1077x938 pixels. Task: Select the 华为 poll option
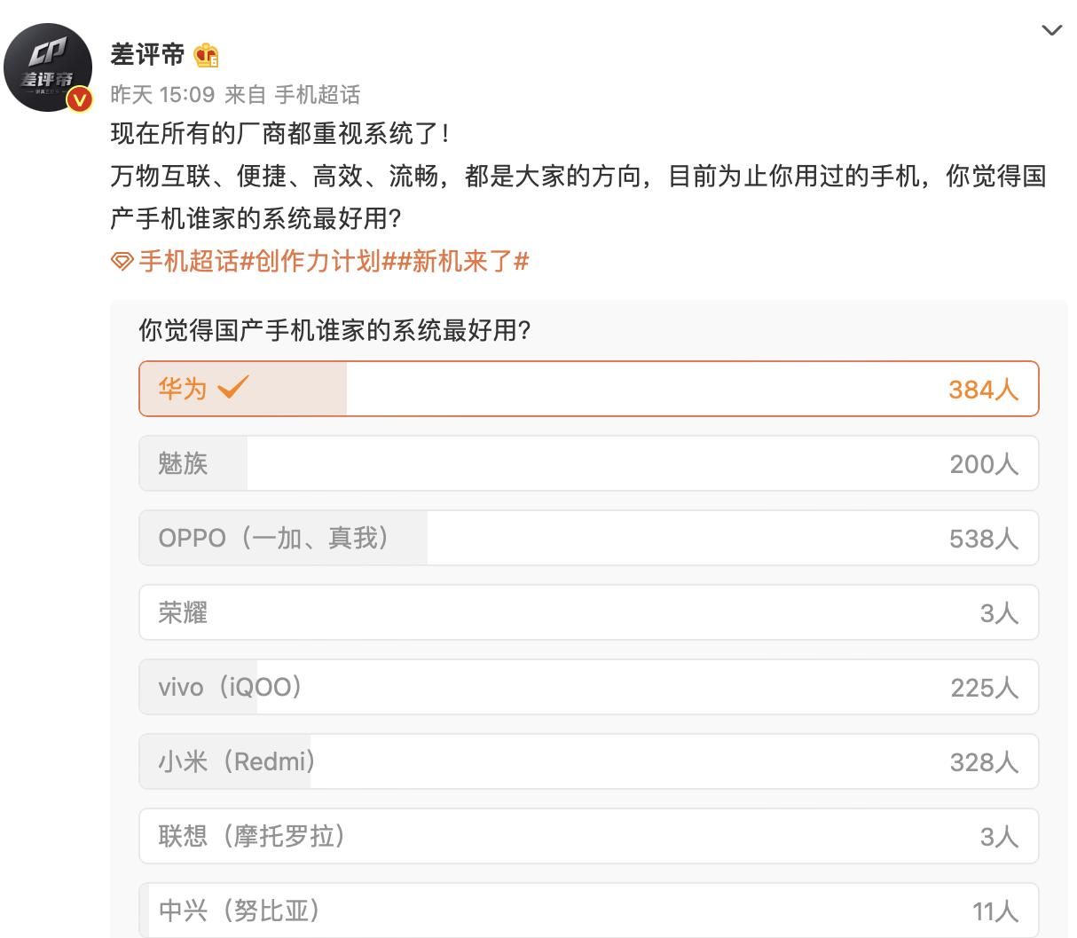coord(589,389)
